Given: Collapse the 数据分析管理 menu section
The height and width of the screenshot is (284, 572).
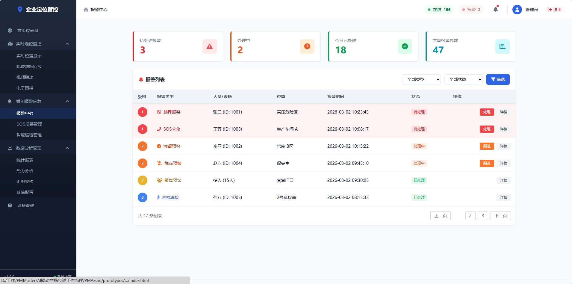Looking at the screenshot, I should coord(67,148).
